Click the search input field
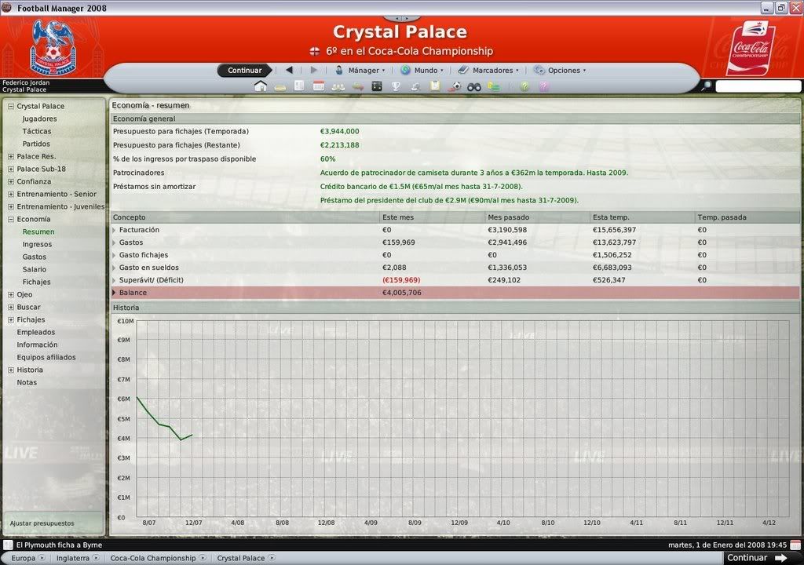804x565 pixels. tap(758, 86)
